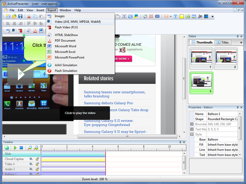Click the Export Video toolbar icon in third row
This screenshot has height=184, width=246.
point(14,30)
